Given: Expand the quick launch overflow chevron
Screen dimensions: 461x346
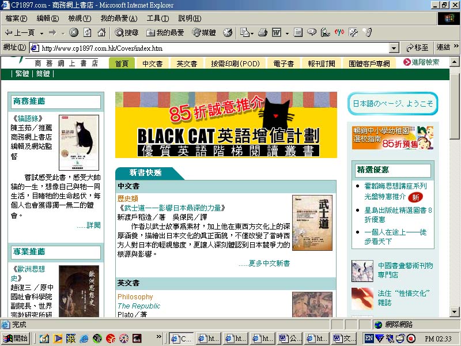Looking at the screenshot, I should coord(159,336).
